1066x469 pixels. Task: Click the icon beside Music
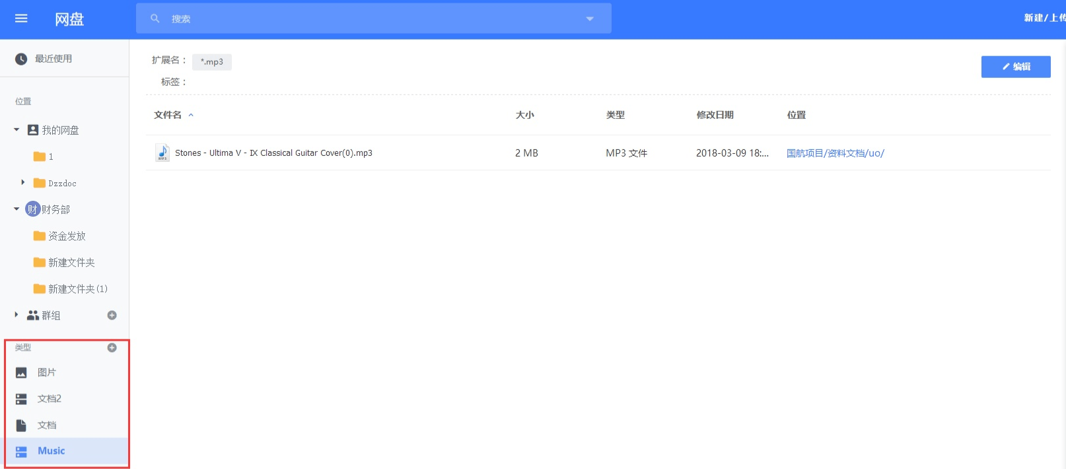[21, 451]
